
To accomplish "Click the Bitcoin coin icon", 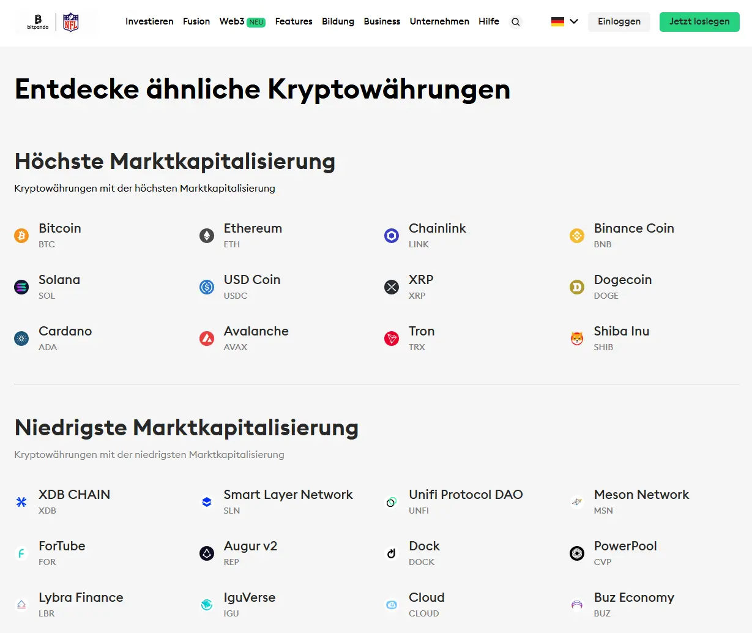I will [x=21, y=235].
